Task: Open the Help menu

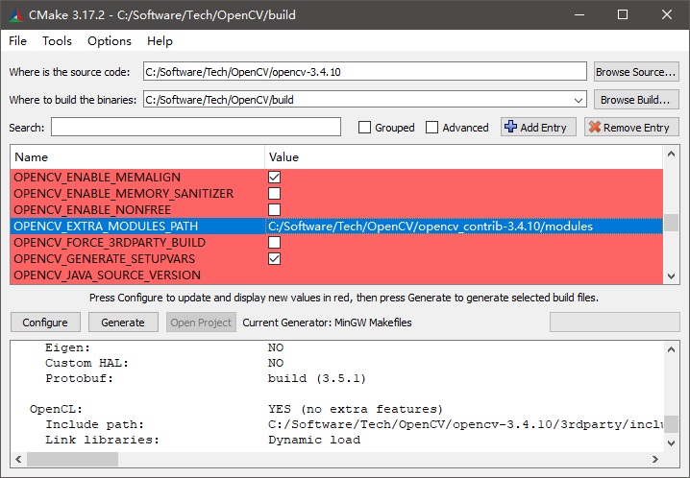Action: pos(160,41)
